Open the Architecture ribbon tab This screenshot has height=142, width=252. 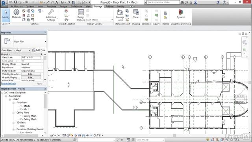(x=17, y=6)
